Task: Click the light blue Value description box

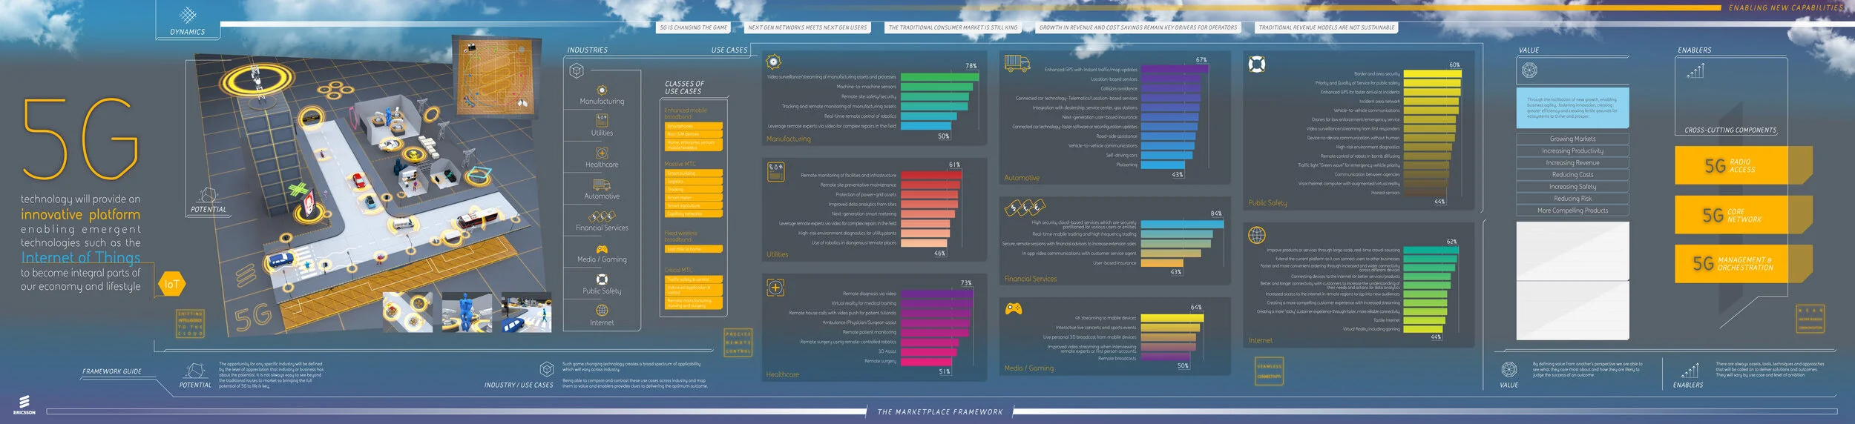Action: point(1572,108)
